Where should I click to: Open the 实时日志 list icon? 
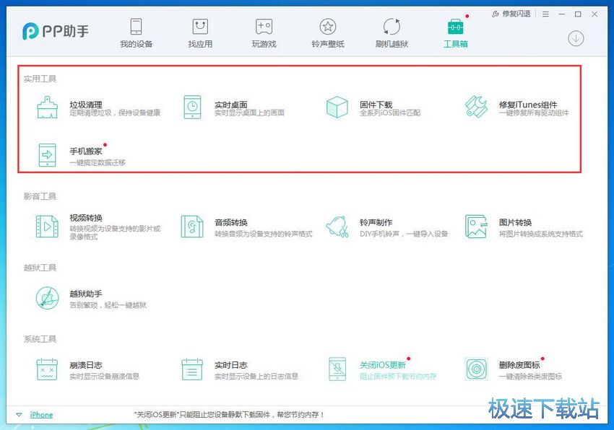[x=192, y=369]
